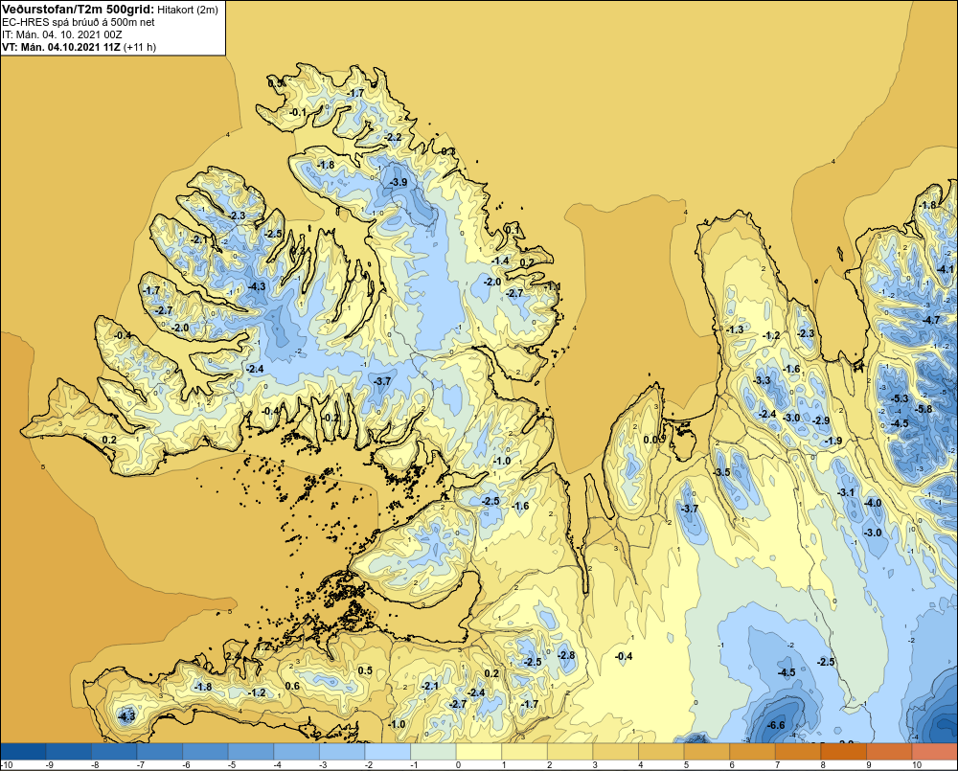
Task: Click the -5.3 temperature value
Action: 900,398
